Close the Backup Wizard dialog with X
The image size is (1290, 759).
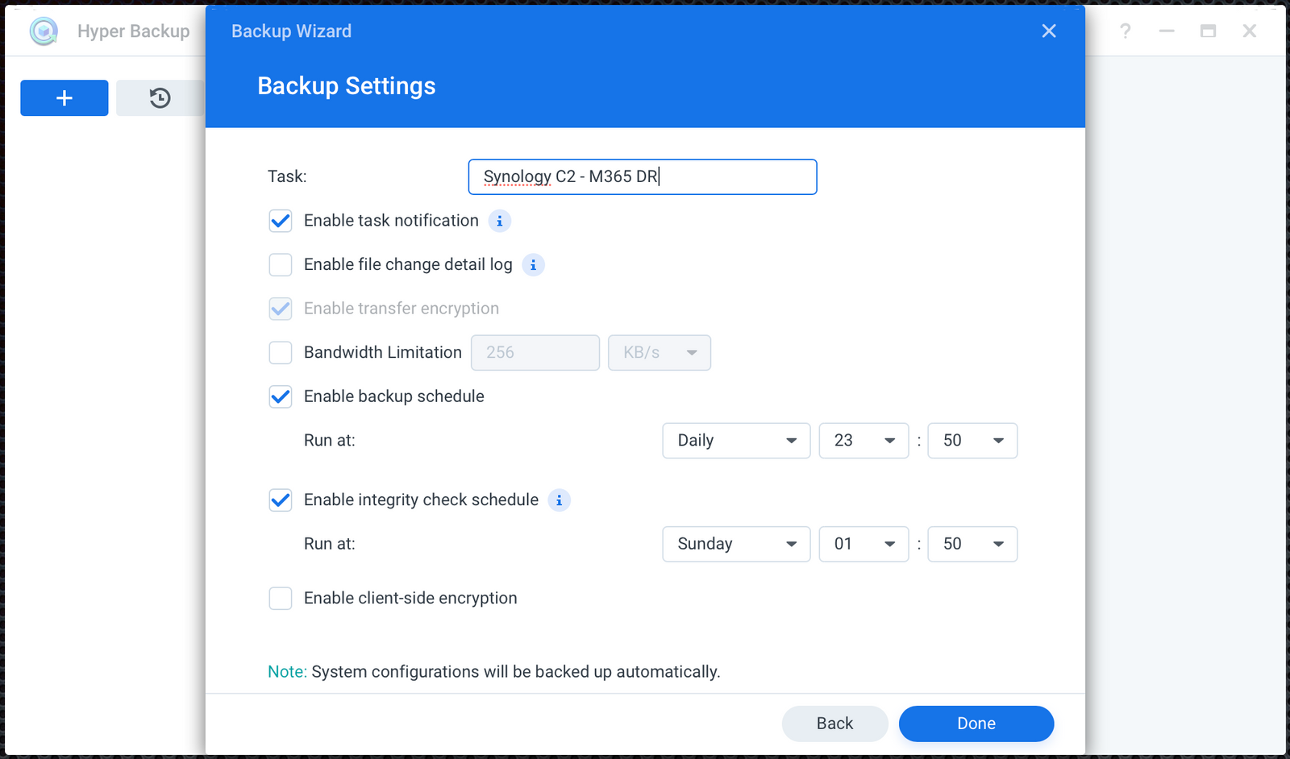pyautogui.click(x=1048, y=31)
